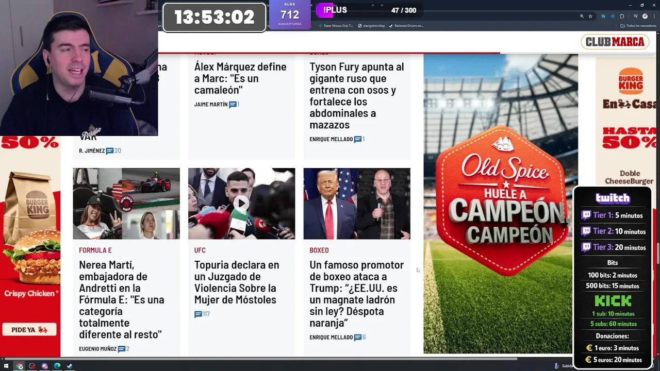Click PIDE YA on the Burger King ad
The height and width of the screenshot is (371, 660).
[30, 330]
